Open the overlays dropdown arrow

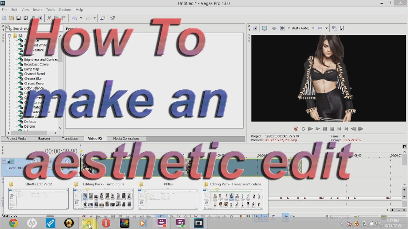pyautogui.click(x=326, y=28)
